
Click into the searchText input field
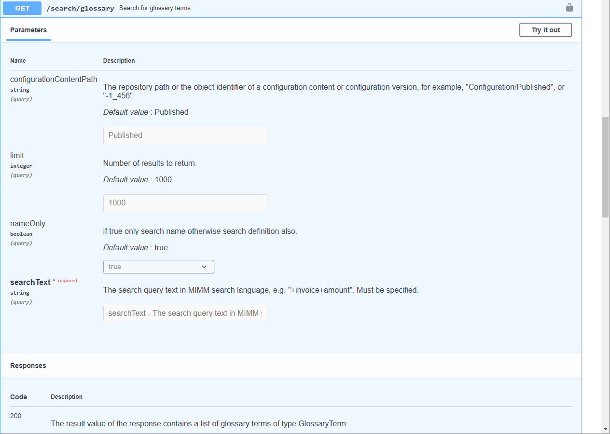click(x=185, y=313)
